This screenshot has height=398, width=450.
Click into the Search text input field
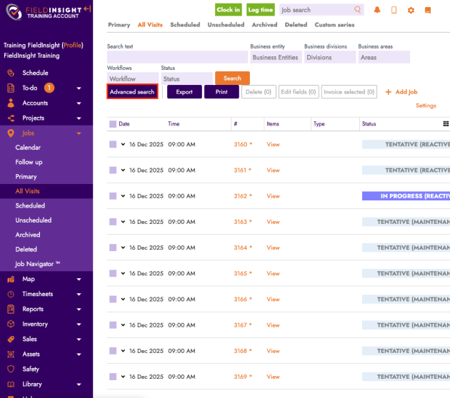coord(177,57)
